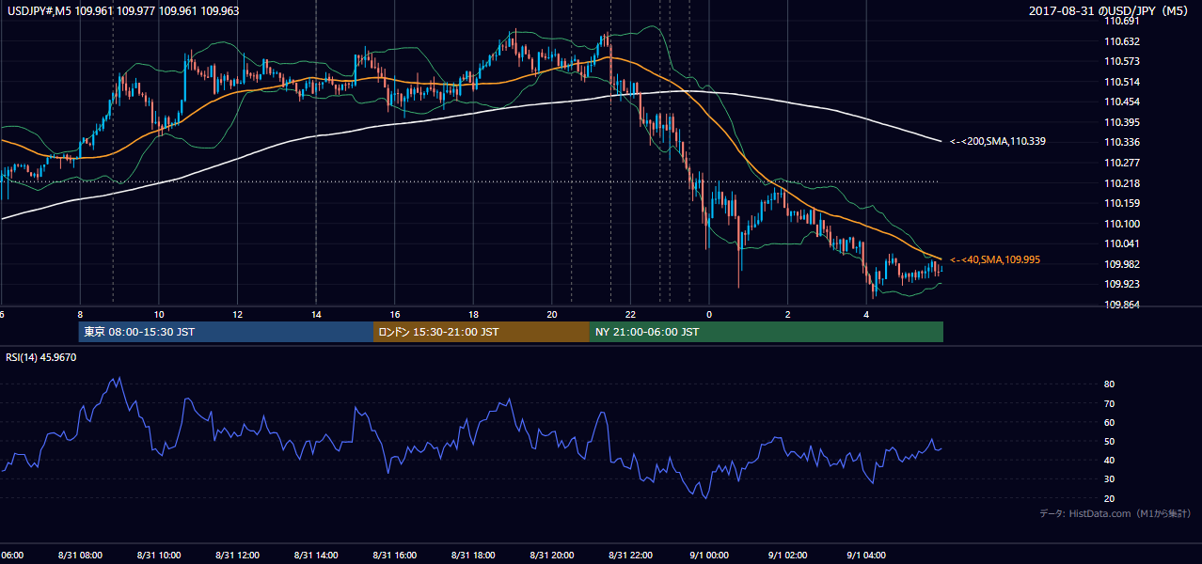Select the 東京 08:00-15:30 JST session bar

click(x=227, y=332)
